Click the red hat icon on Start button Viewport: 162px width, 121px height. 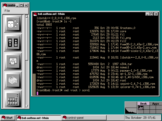point(4,118)
